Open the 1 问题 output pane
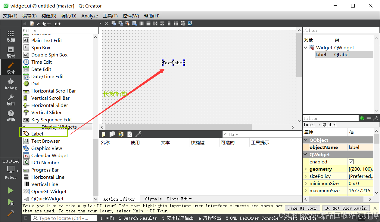 (107, 218)
